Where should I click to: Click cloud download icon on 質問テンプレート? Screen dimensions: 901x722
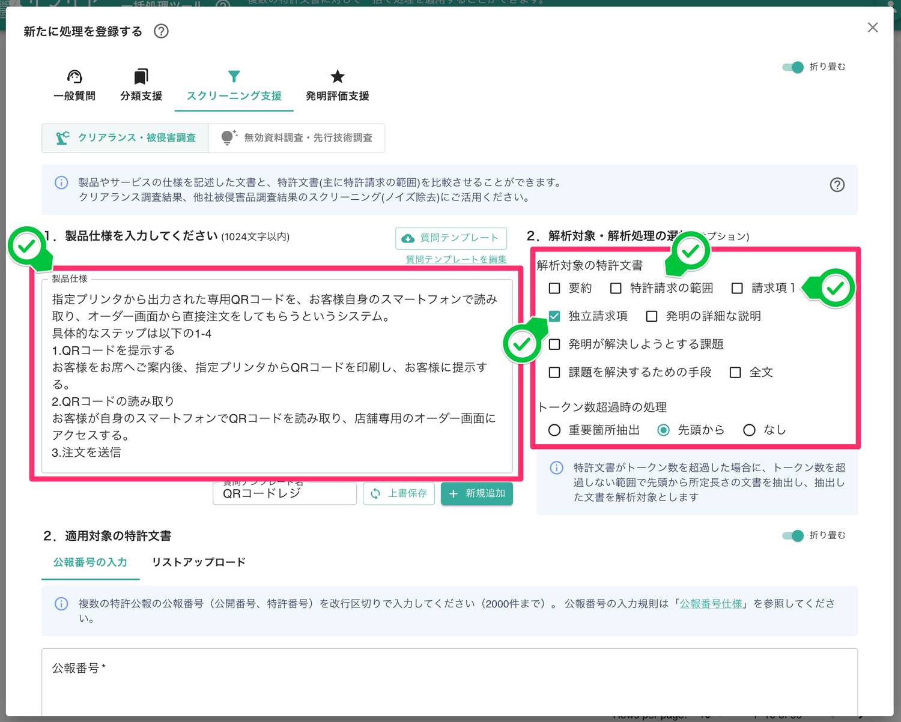[x=408, y=238]
